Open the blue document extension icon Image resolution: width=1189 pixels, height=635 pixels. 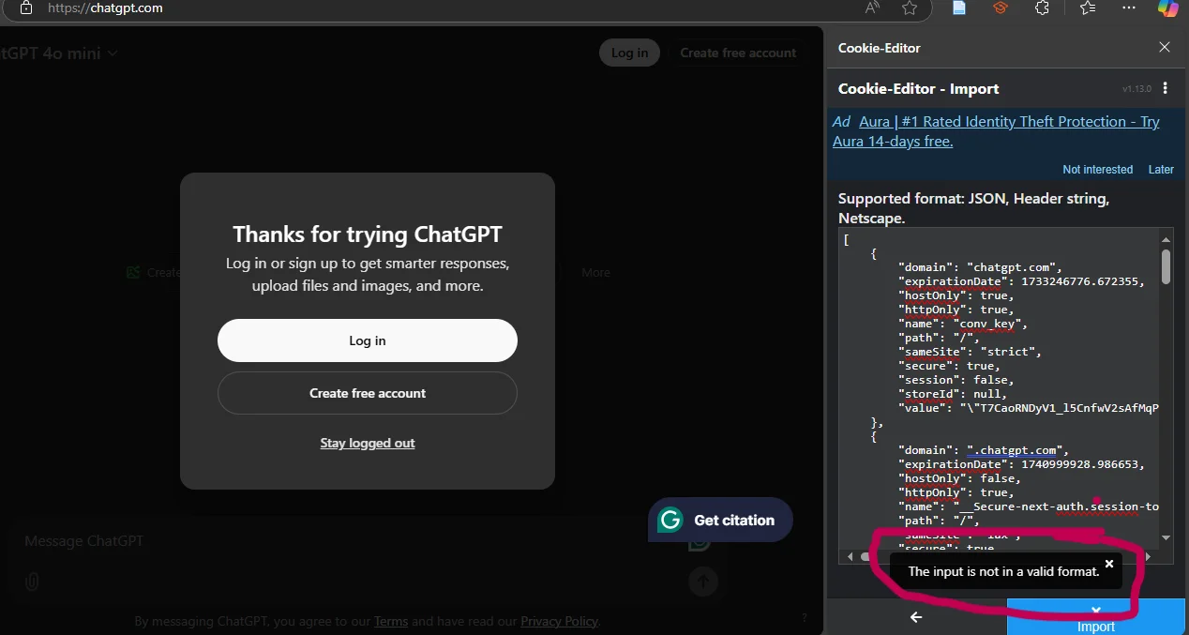(959, 8)
